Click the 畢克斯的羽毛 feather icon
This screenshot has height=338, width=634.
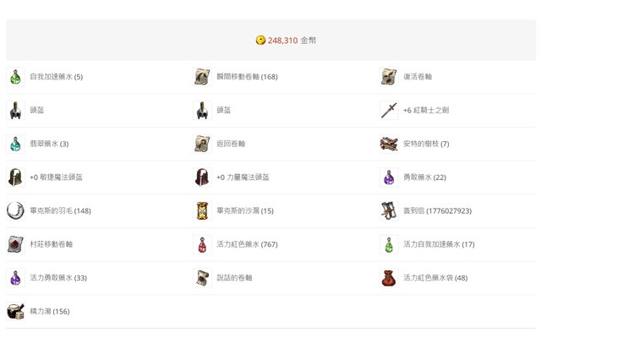click(x=15, y=210)
